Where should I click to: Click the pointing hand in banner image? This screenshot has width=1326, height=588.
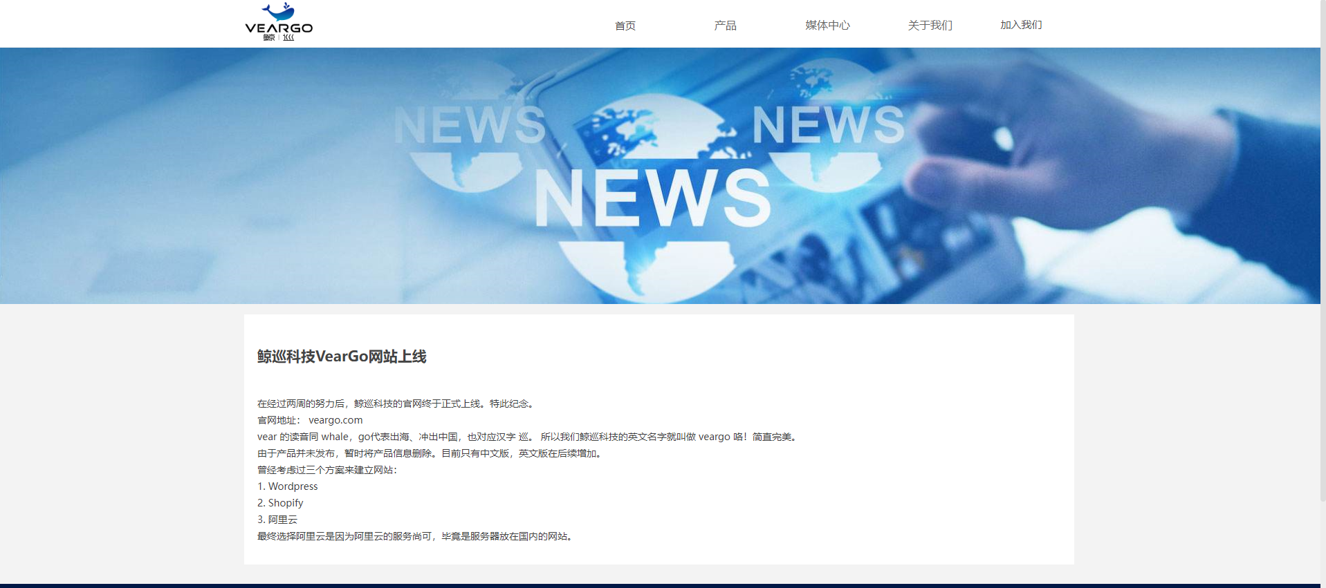tap(1079, 138)
